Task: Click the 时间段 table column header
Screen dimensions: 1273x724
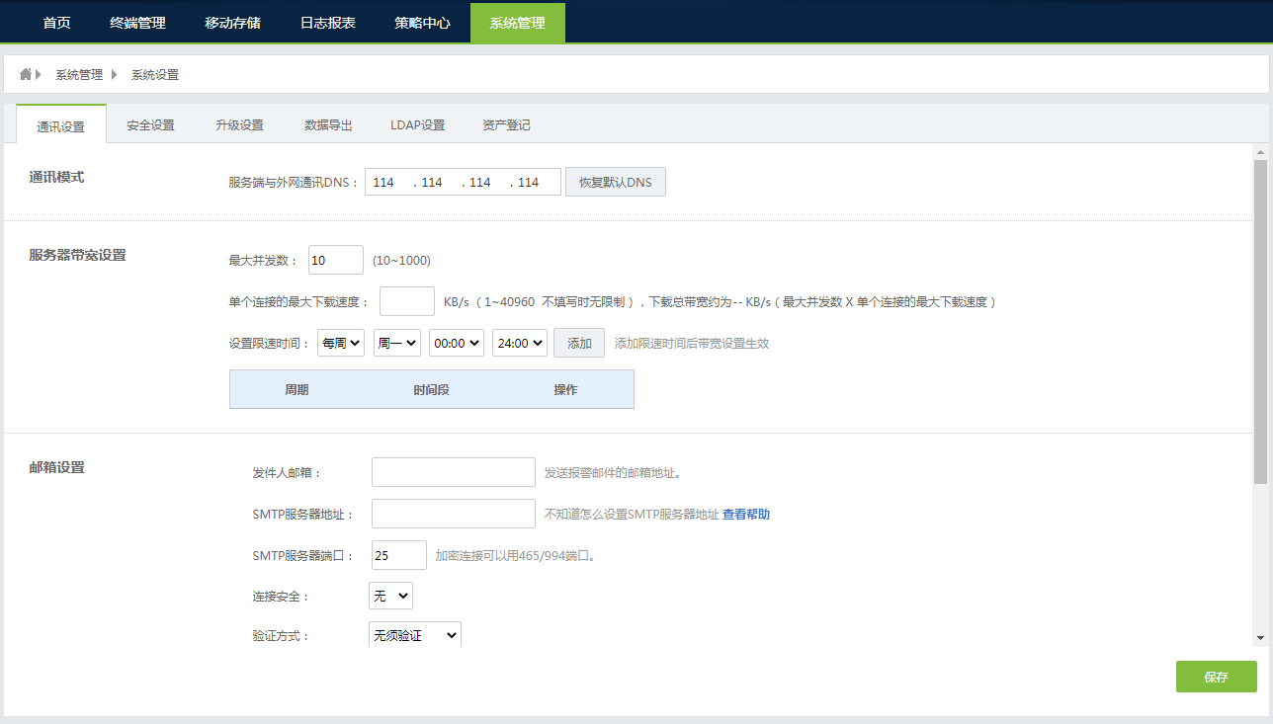Action: (432, 389)
